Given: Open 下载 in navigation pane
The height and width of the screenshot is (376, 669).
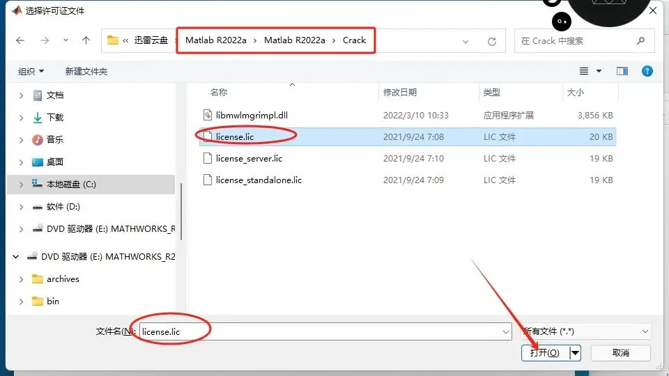Looking at the screenshot, I should [x=55, y=117].
